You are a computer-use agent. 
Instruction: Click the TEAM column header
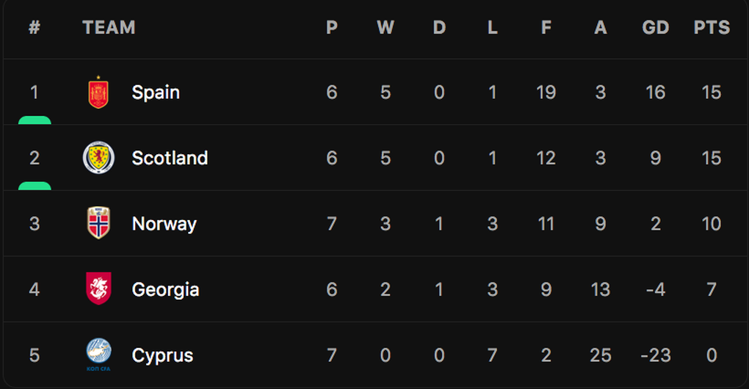[109, 27]
